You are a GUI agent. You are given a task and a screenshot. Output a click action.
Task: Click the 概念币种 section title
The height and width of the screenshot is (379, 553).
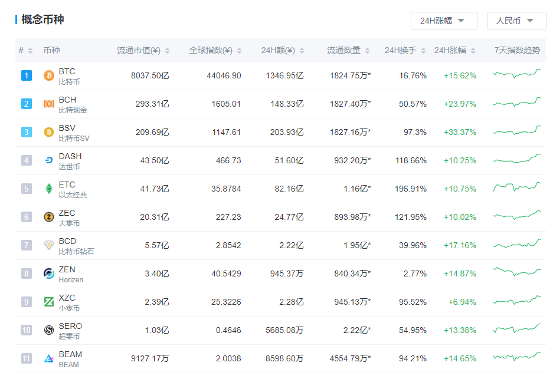42,19
